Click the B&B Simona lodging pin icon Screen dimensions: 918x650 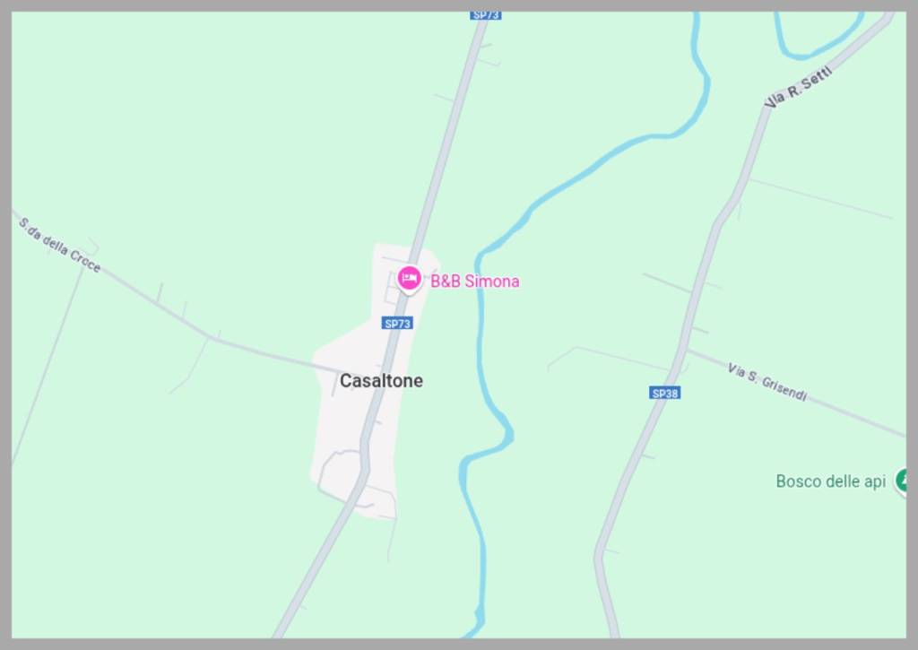coord(409,279)
